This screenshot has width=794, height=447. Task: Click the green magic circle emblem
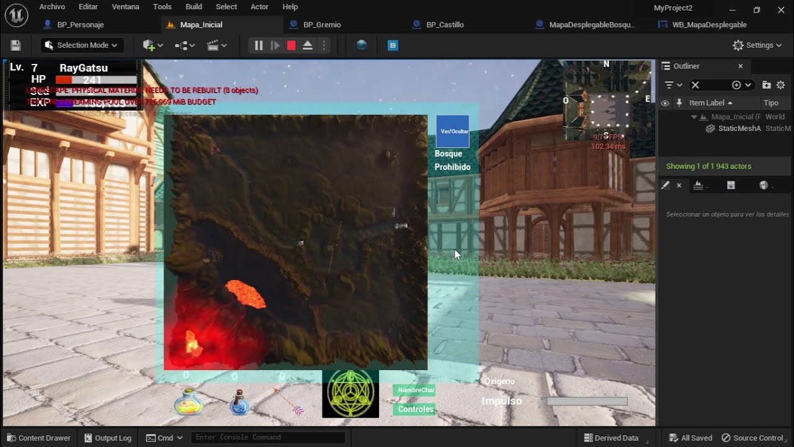[350, 394]
